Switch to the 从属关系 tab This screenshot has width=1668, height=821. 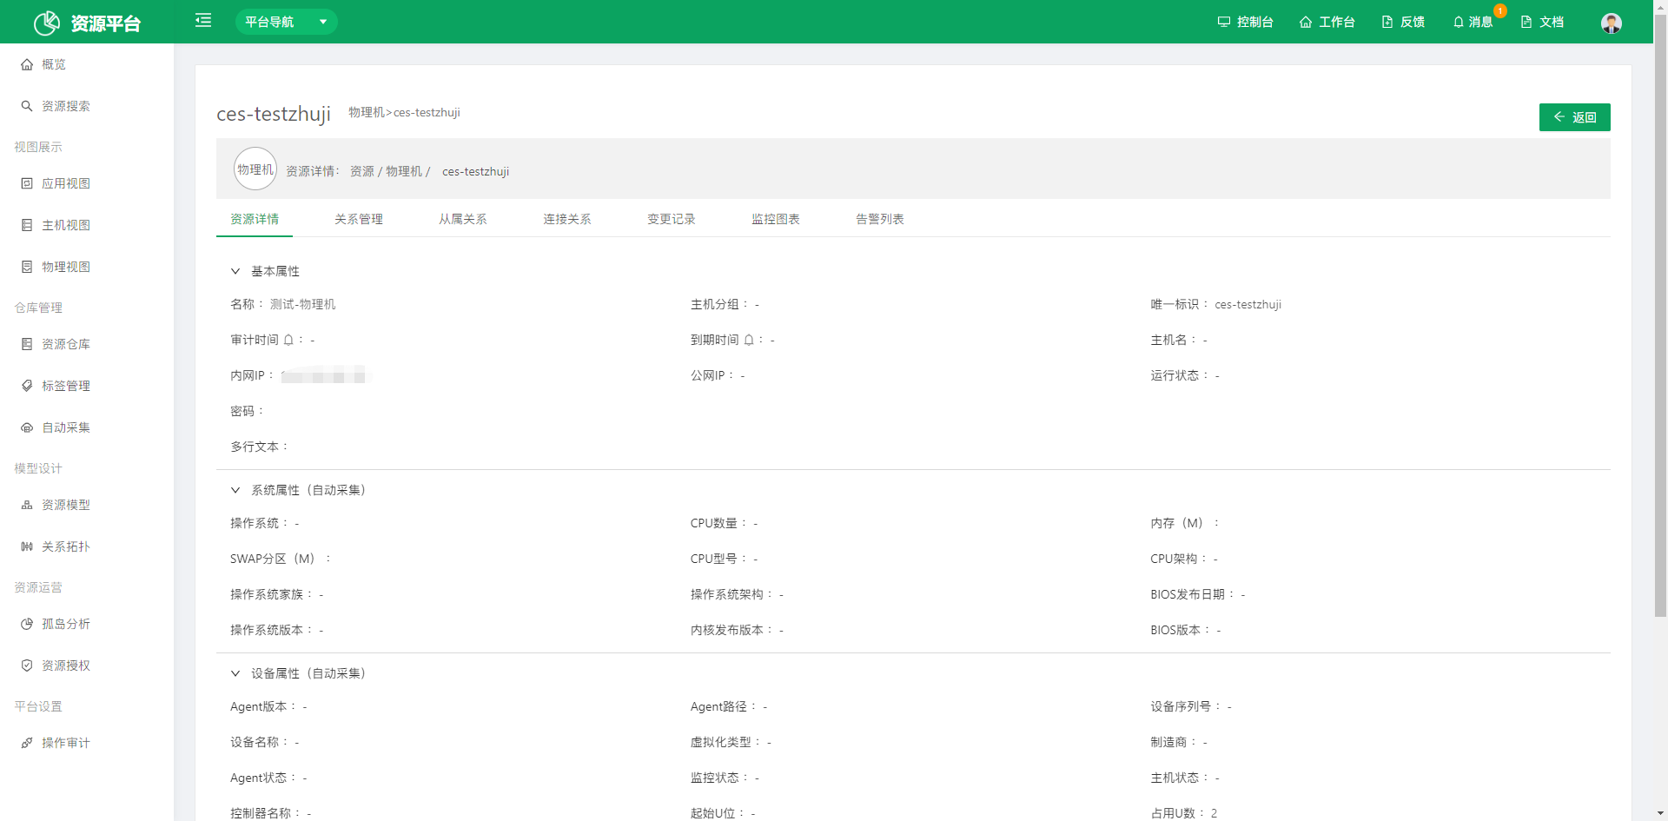[x=463, y=219]
